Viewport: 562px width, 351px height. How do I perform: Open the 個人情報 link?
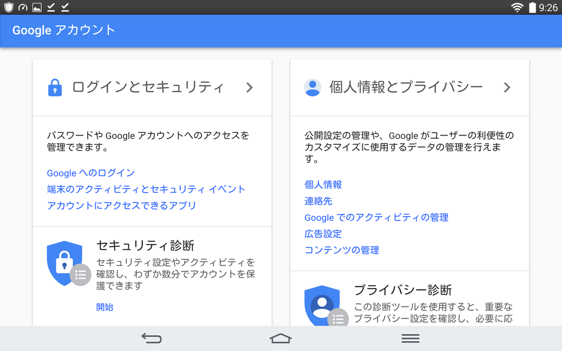(x=323, y=184)
